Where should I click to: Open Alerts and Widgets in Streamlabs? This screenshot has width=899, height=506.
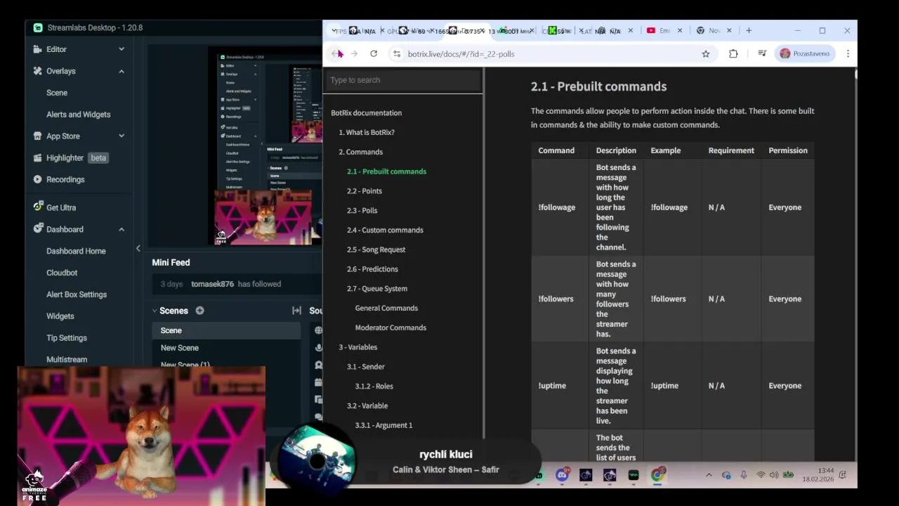click(78, 115)
